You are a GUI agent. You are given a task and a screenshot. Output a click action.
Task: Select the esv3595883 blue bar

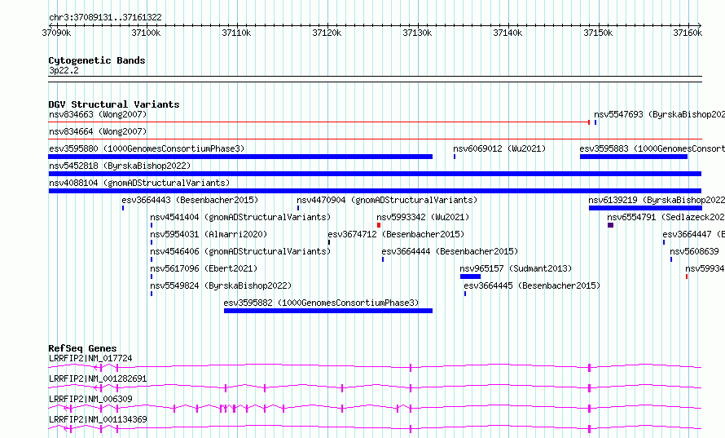click(634, 157)
